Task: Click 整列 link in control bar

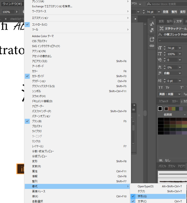Action: (x=174, y=12)
